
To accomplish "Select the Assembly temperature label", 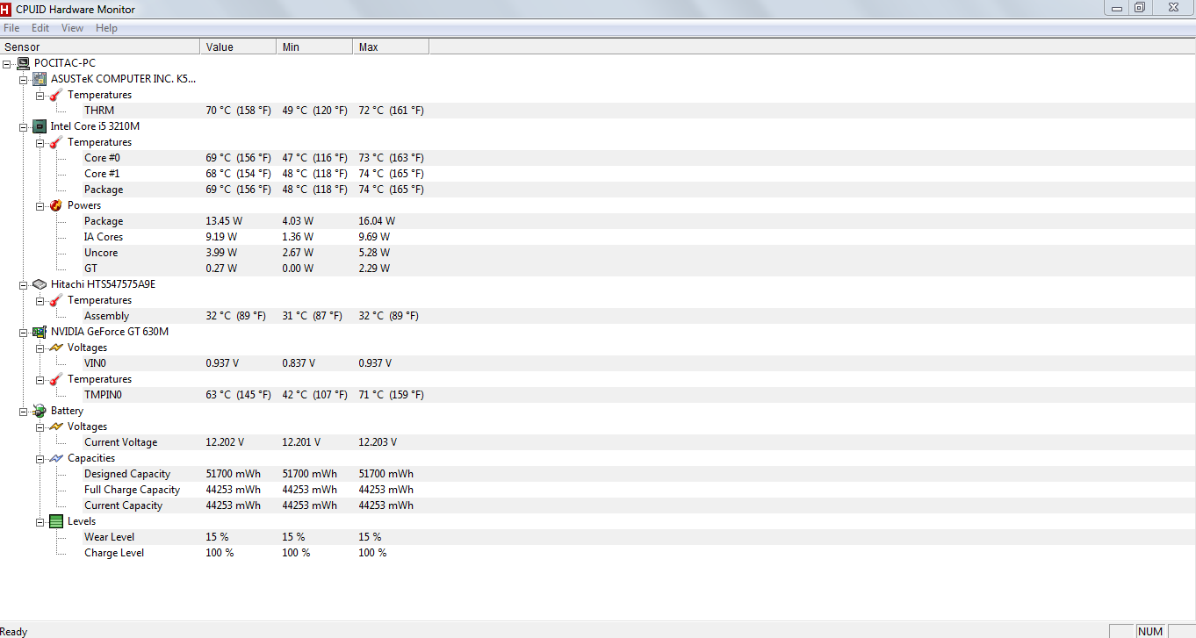I will point(106,316).
